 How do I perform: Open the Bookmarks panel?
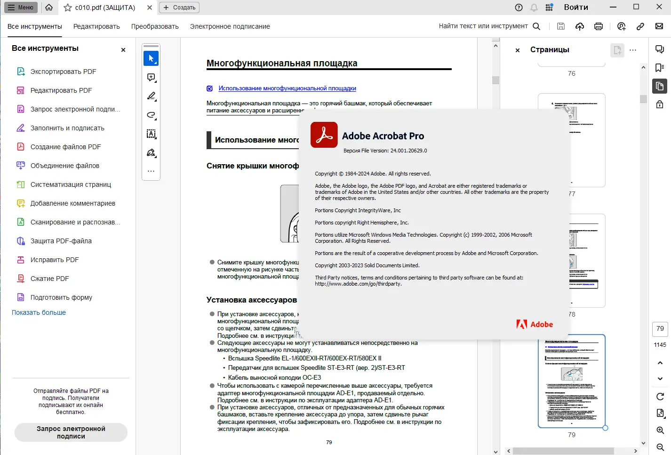(x=659, y=67)
